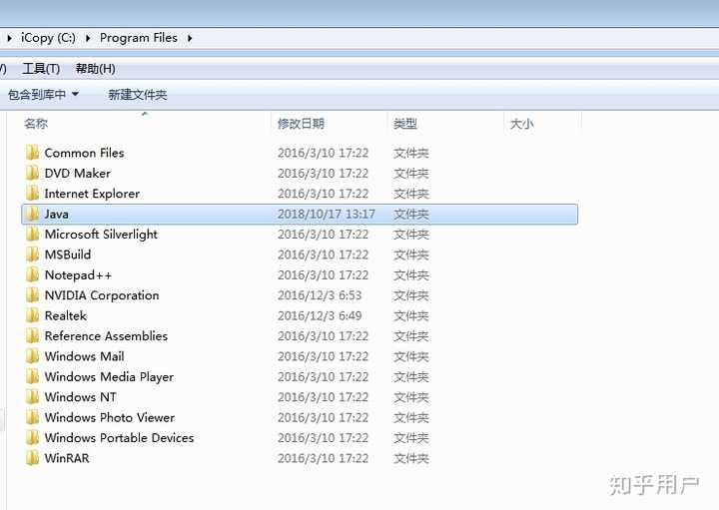Click the Java folder icon

32,214
